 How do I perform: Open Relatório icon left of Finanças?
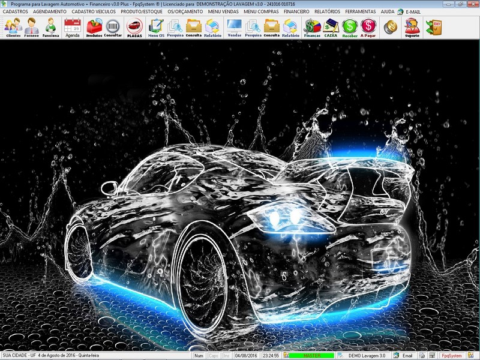(290, 28)
